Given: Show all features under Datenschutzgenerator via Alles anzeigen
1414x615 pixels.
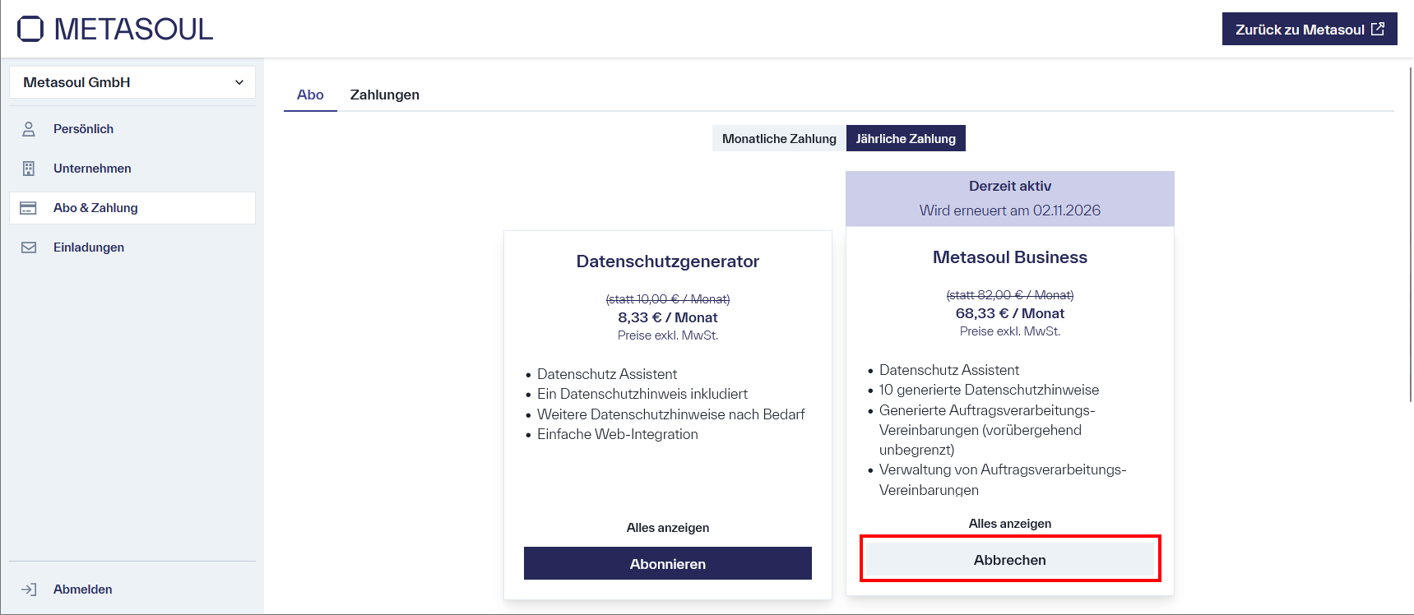Looking at the screenshot, I should point(668,528).
